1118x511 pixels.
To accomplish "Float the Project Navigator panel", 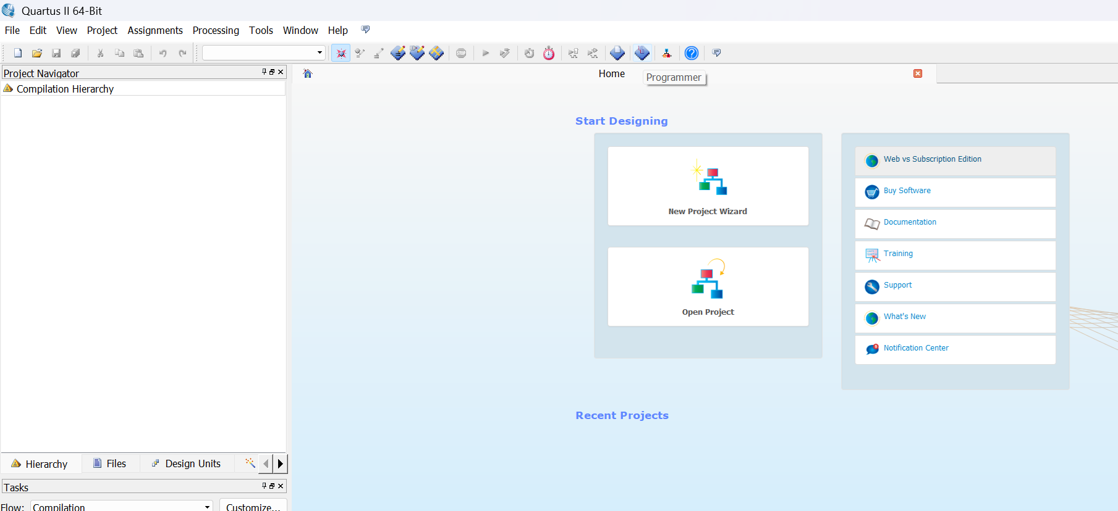I will (272, 72).
